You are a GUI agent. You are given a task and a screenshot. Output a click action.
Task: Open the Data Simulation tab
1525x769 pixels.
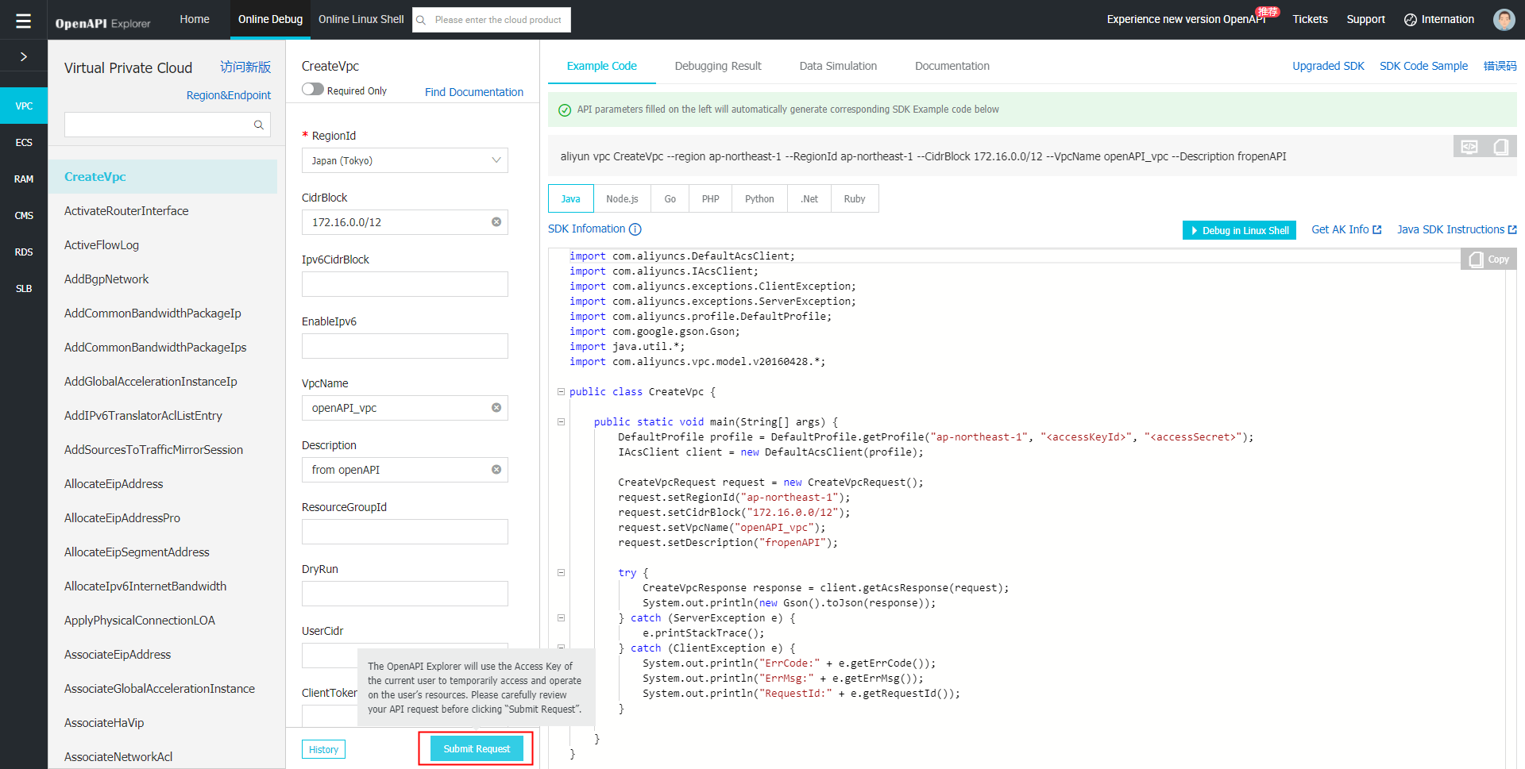click(838, 66)
